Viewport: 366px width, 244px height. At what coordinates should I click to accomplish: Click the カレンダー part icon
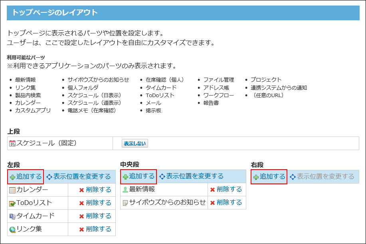pyautogui.click(x=12, y=190)
